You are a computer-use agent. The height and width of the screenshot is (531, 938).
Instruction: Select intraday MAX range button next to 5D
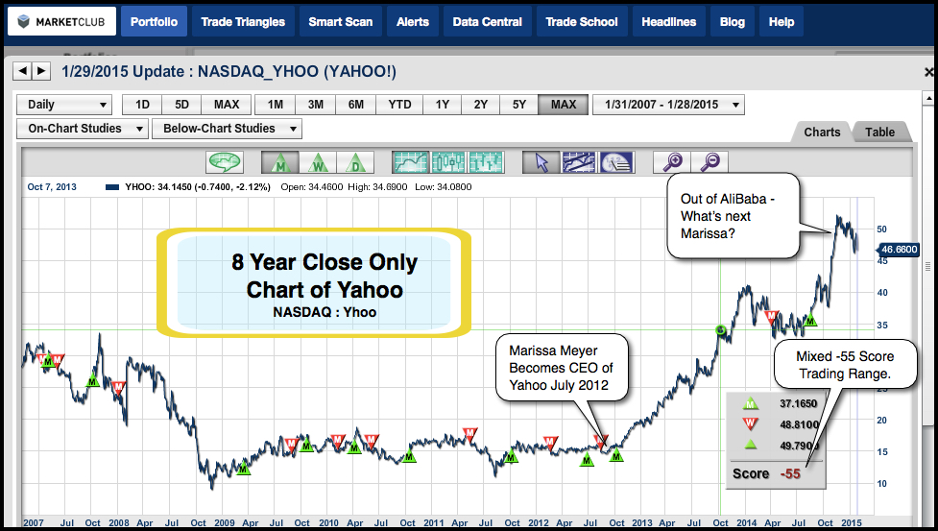[x=227, y=105]
